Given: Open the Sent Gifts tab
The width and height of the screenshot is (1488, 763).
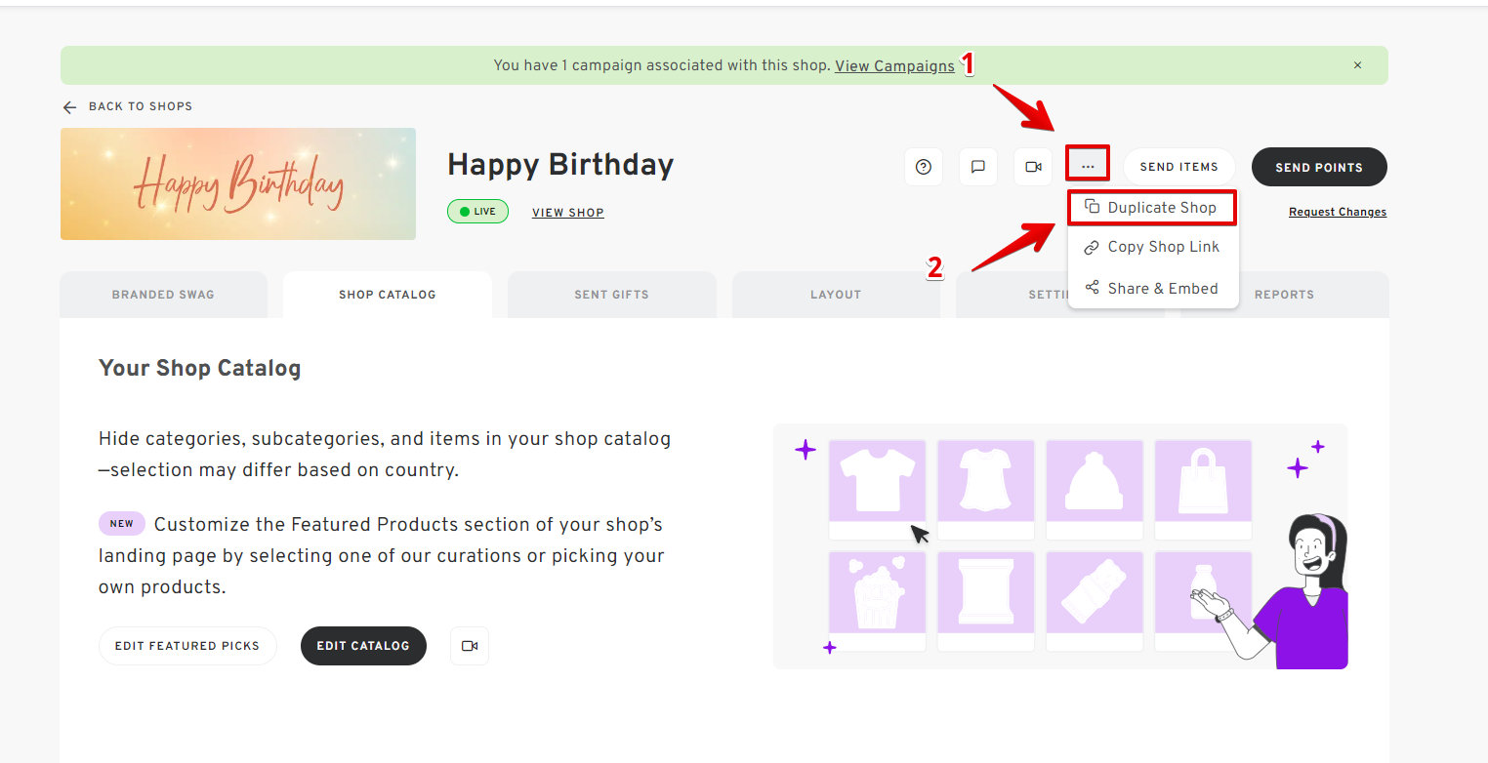Looking at the screenshot, I should [x=611, y=295].
